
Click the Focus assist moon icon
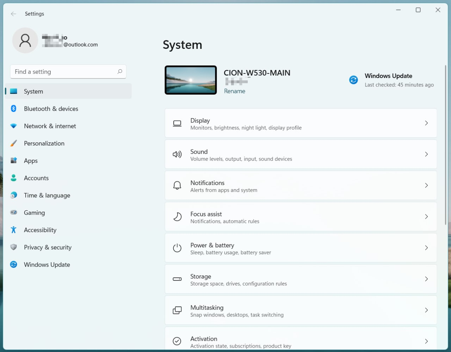[x=177, y=217]
